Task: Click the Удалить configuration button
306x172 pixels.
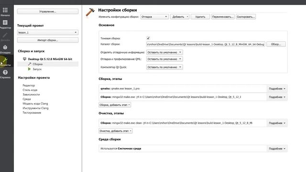Action: coord(200,17)
